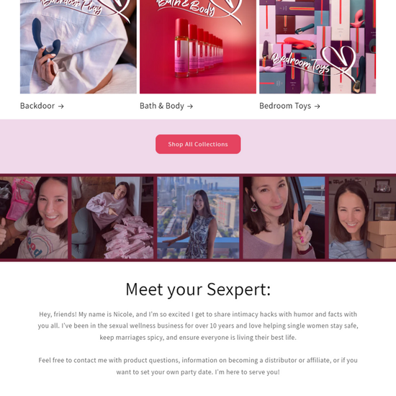Click the arrow icon after Bedroom Toys

tap(318, 107)
